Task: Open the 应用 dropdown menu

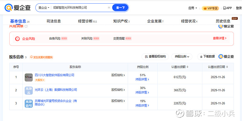Action: pyautogui.click(x=193, y=8)
